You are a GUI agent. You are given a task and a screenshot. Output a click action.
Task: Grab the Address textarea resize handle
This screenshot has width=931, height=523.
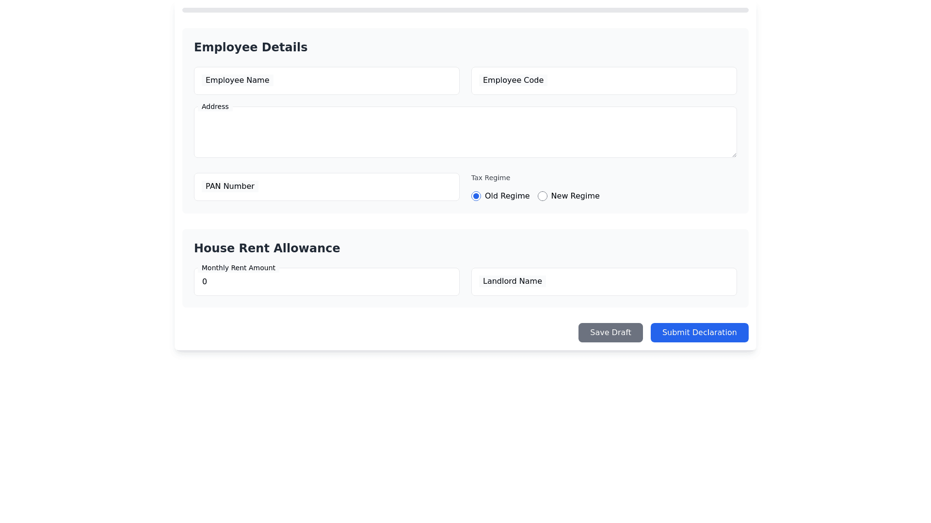pos(734,155)
